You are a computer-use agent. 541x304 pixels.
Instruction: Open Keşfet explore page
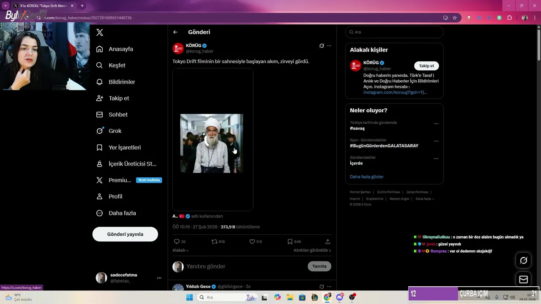pos(111,65)
